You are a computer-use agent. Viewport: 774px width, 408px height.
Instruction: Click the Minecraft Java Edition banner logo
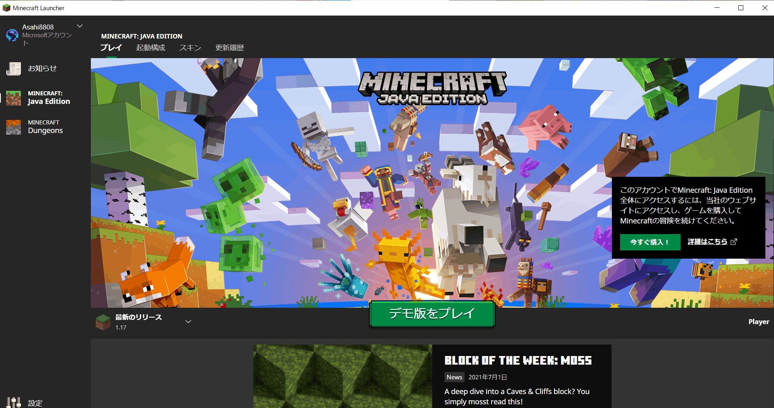click(x=433, y=88)
